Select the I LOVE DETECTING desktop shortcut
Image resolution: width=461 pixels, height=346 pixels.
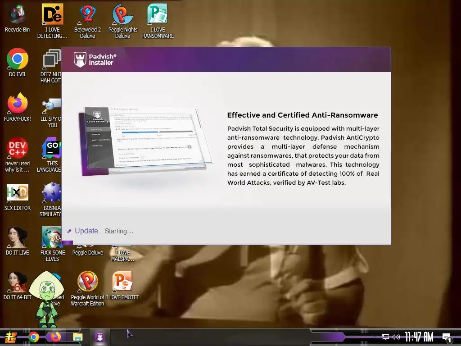coord(52,21)
